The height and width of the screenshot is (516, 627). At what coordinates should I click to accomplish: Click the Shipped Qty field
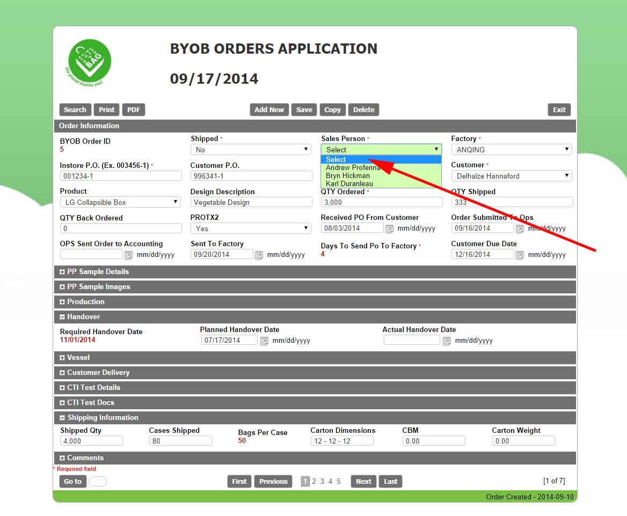click(x=92, y=441)
